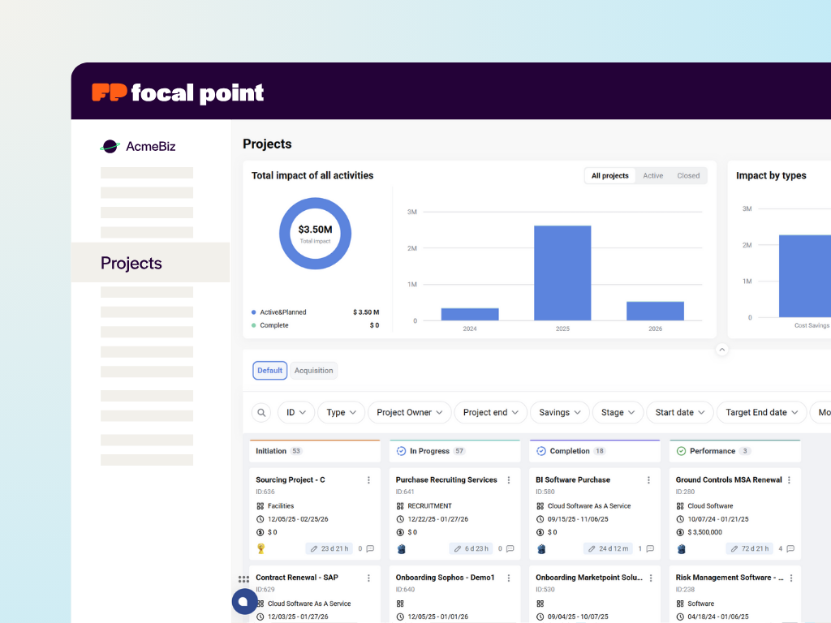
Task: Click the trophy icon on Sourcing Project card
Action: pyautogui.click(x=260, y=548)
